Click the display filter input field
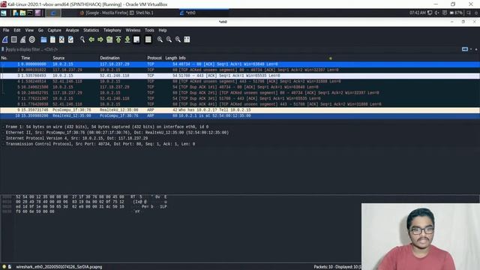This screenshot has height=270, width=480. (x=232, y=49)
